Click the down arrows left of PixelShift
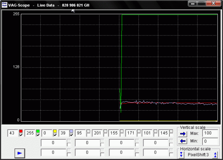Image resolution: width=223 pixels, height=160 pixels. [182, 155]
